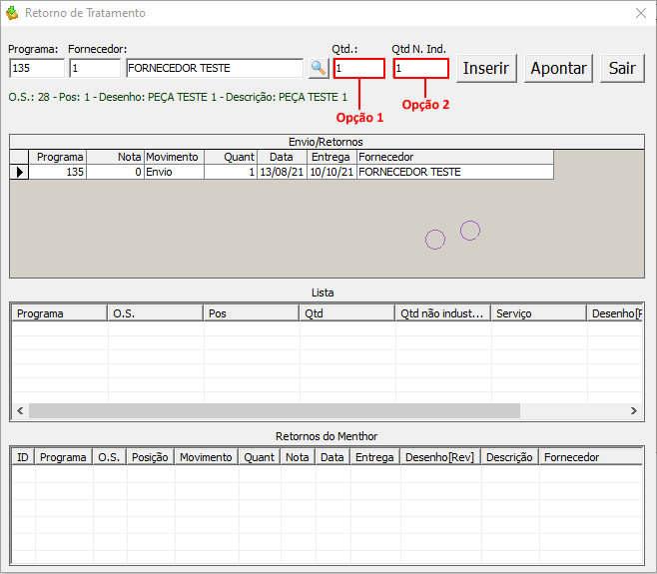Screen dimensions: 657x574
Task: Click the O.S. column header in Lista
Action: [154, 313]
